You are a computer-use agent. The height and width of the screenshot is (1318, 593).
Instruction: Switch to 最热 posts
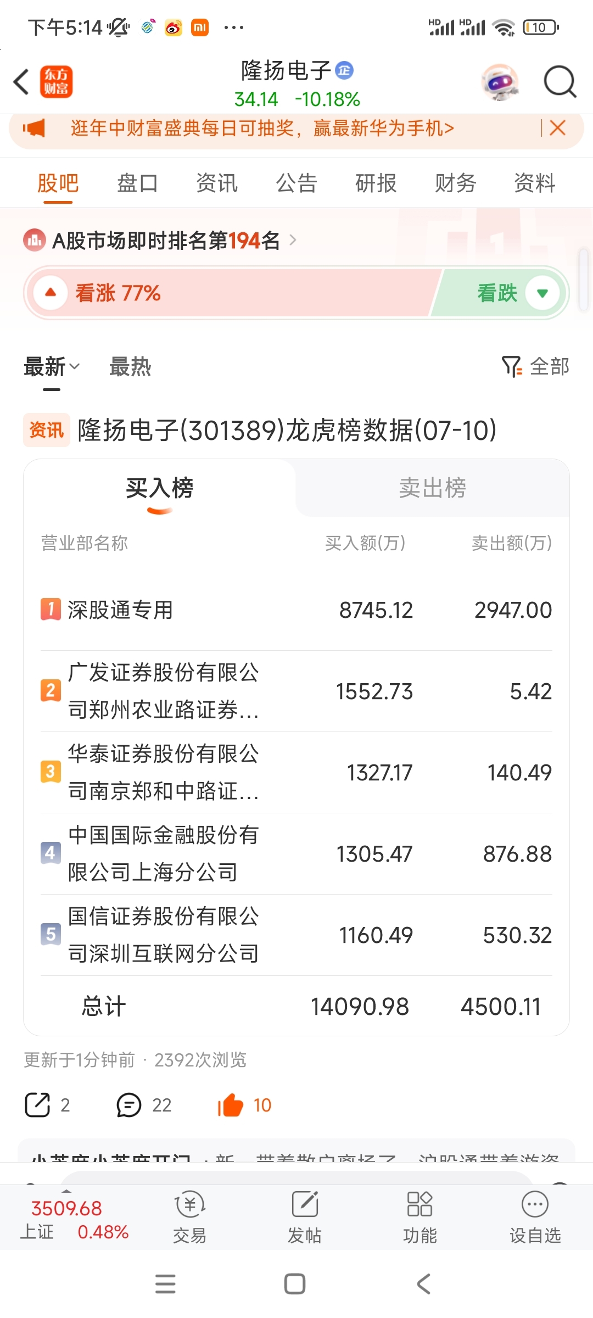pyautogui.click(x=130, y=367)
